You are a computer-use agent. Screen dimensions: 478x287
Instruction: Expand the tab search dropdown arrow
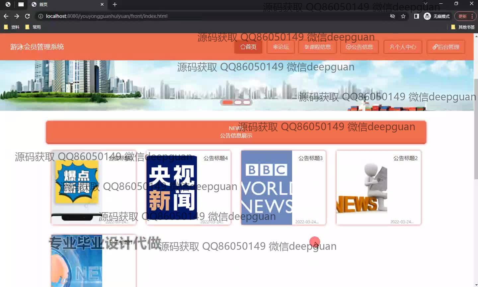click(426, 4)
